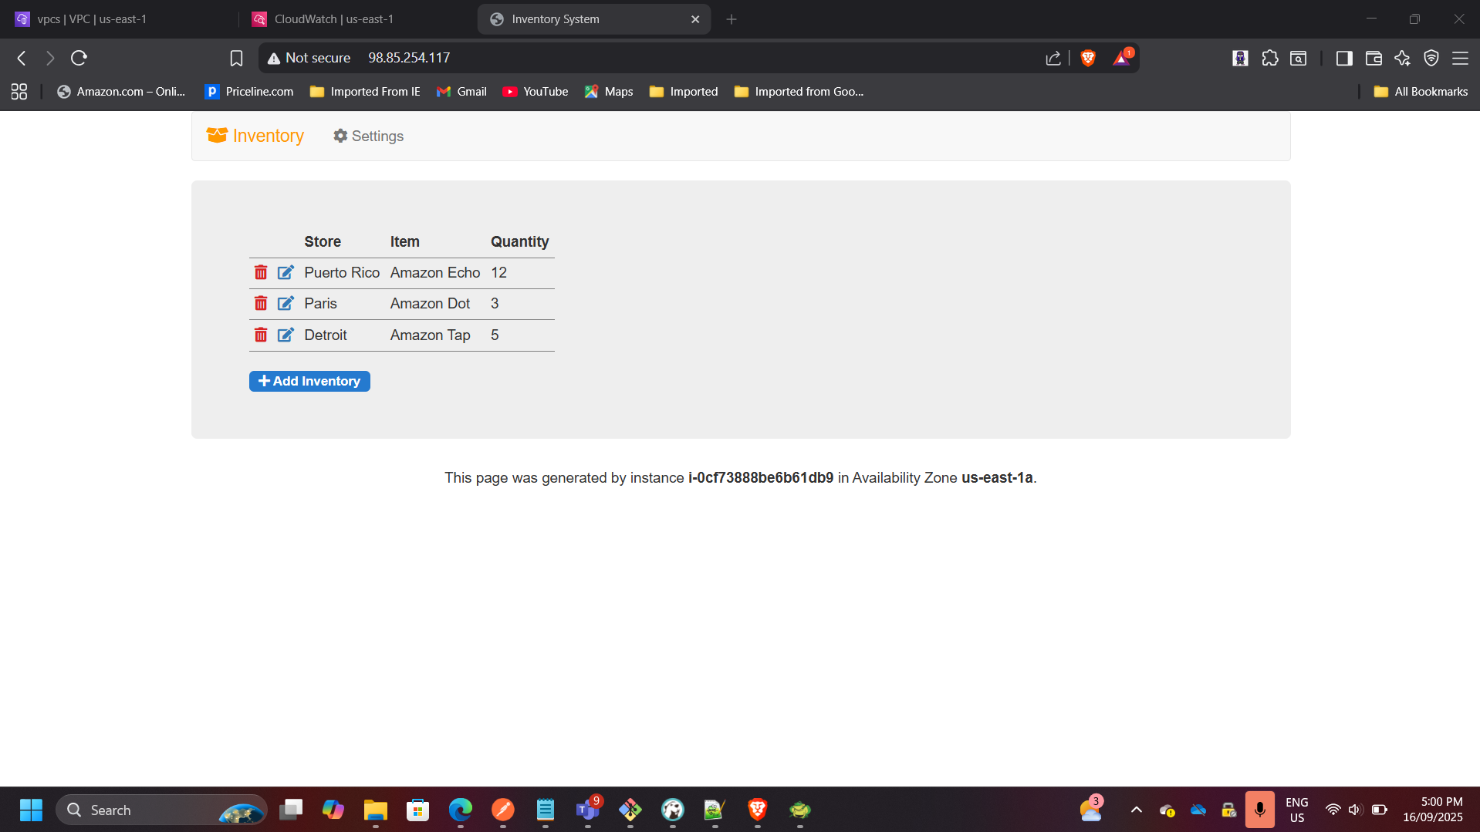Reload the current page
This screenshot has height=832, width=1480.
(x=79, y=58)
